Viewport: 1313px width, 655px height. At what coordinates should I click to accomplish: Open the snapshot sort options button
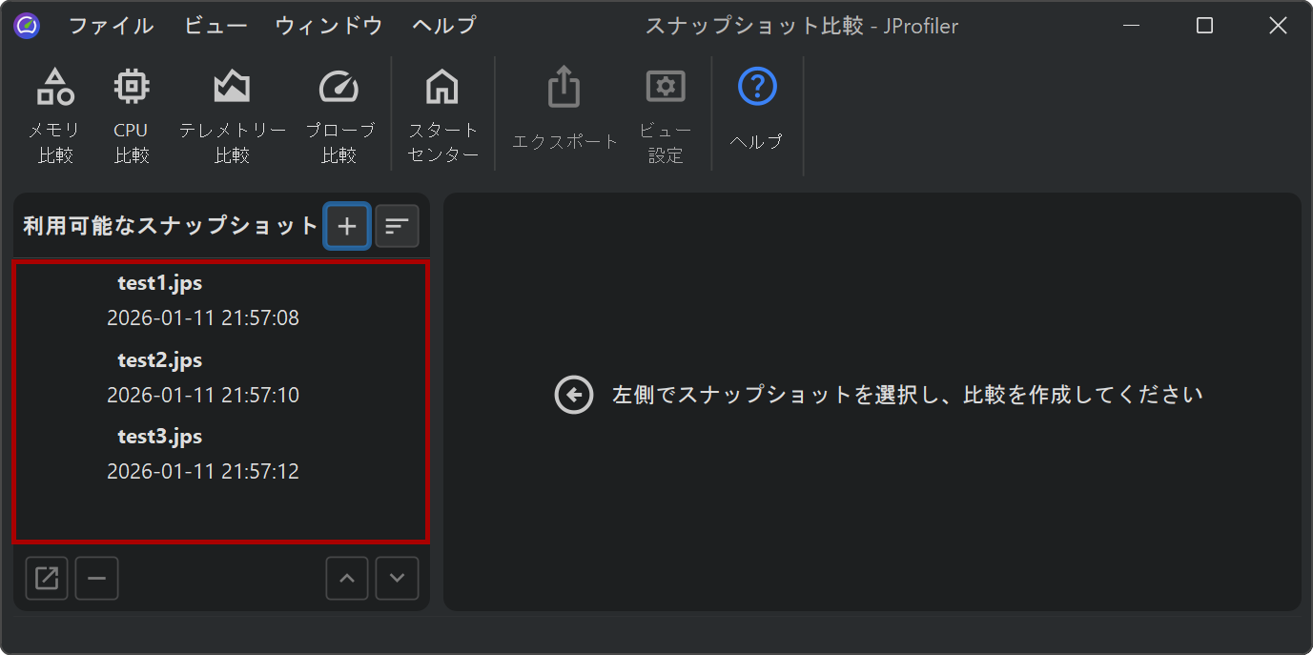(397, 227)
